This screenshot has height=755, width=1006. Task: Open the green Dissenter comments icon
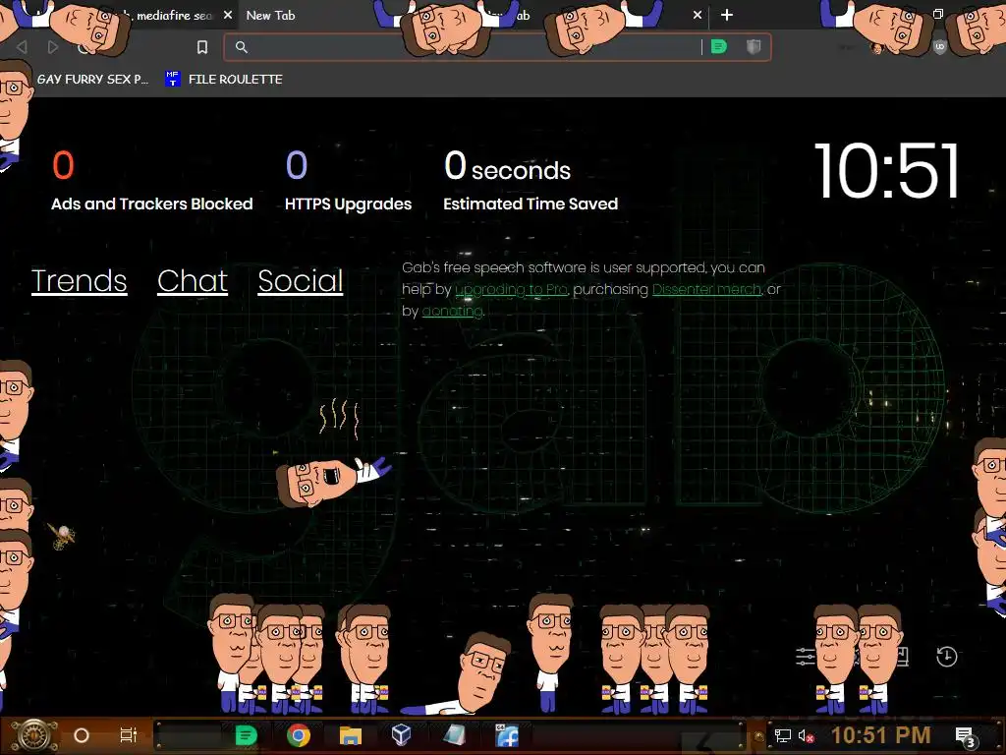click(x=719, y=47)
